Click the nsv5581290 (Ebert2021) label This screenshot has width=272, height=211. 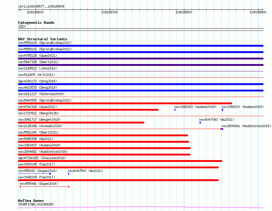click(x=39, y=132)
